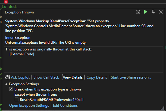
Task: Open the exception history clock icon
Action: 138,12
